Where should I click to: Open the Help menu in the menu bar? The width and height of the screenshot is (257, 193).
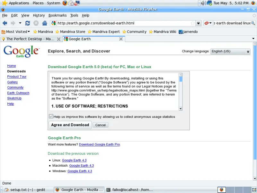(85, 15)
